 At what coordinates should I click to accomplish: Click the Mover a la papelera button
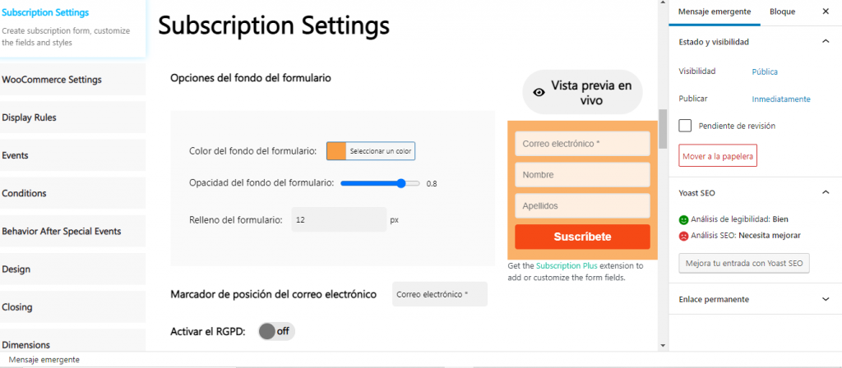point(718,155)
